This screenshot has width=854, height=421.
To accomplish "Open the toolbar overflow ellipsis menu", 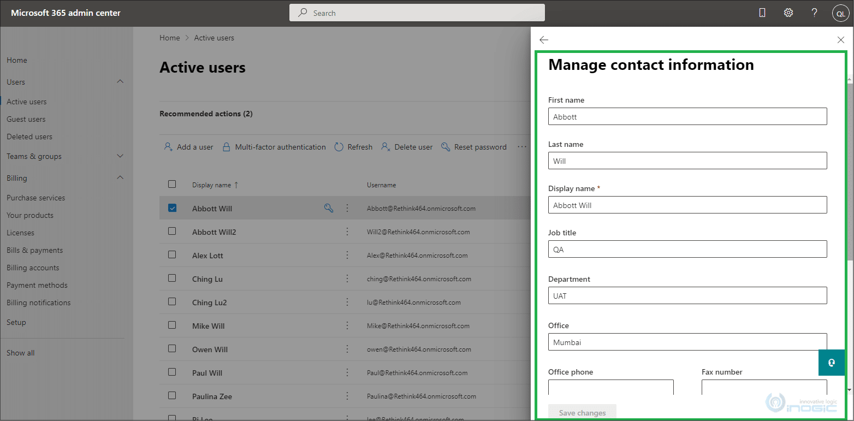I will pos(522,147).
